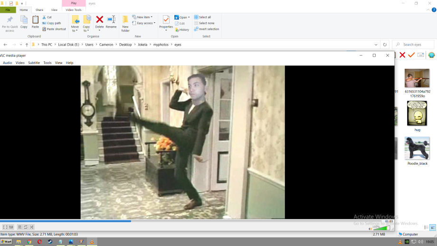Show the VLC playlist button
This screenshot has width=437, height=246.
19,227
